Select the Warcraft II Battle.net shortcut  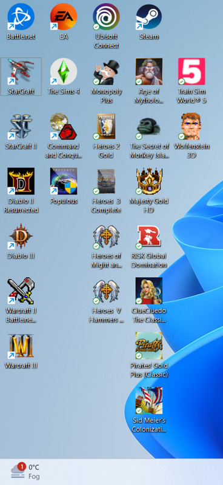[21, 291]
